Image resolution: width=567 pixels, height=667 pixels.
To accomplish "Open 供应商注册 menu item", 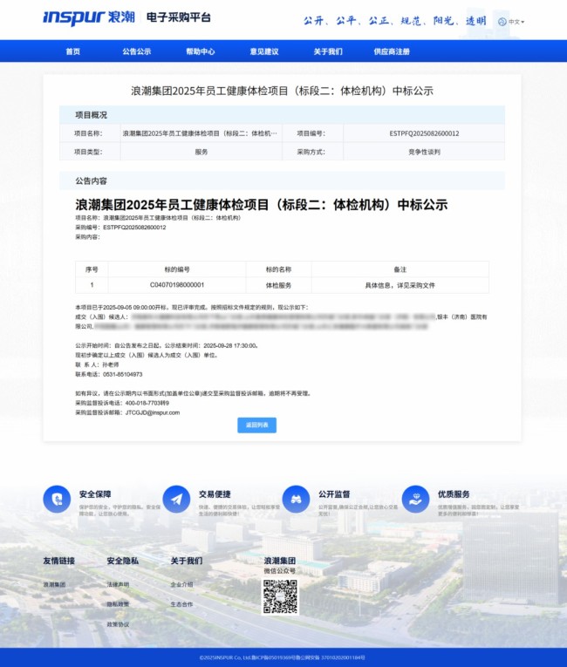I will pyautogui.click(x=392, y=51).
